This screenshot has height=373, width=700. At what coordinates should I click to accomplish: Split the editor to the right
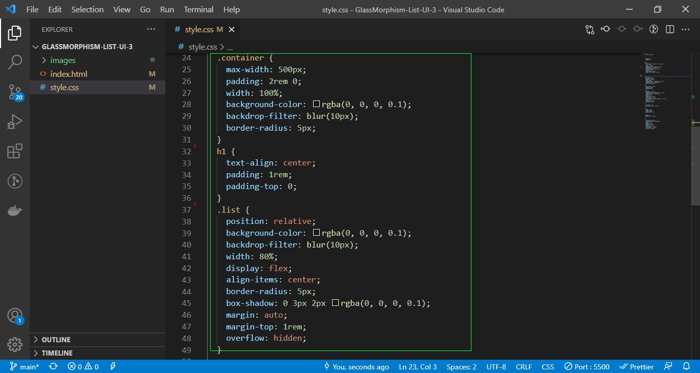coord(670,30)
